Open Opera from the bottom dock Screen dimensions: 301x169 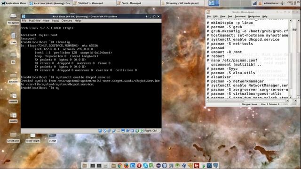tap(139, 165)
